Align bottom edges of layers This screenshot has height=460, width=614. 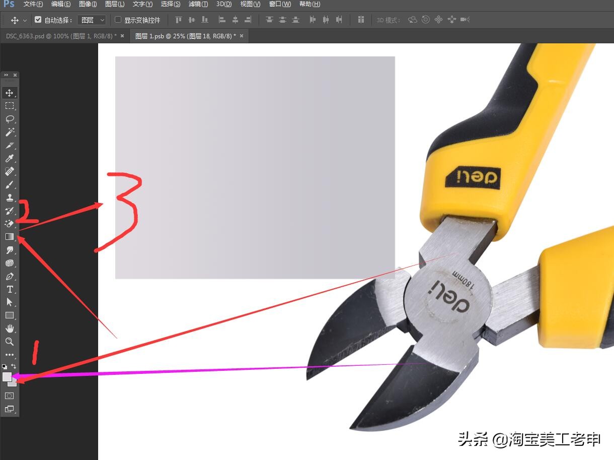pos(204,20)
